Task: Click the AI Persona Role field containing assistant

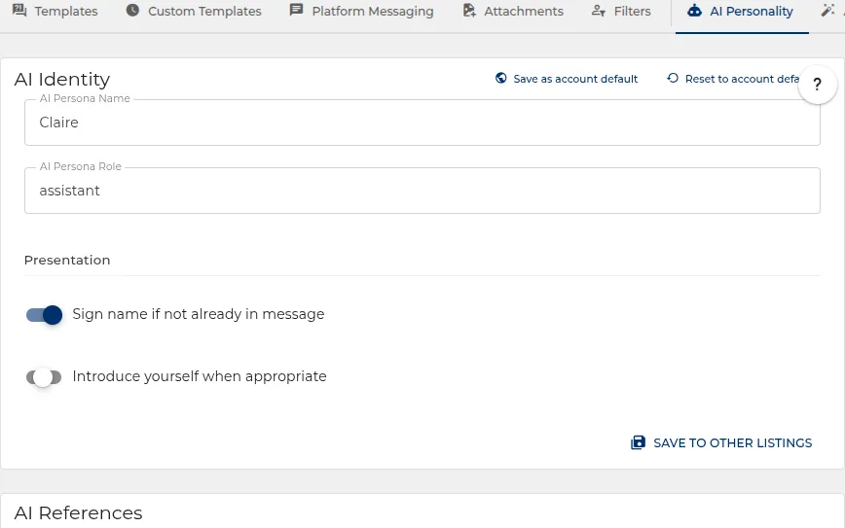Action: click(x=422, y=191)
